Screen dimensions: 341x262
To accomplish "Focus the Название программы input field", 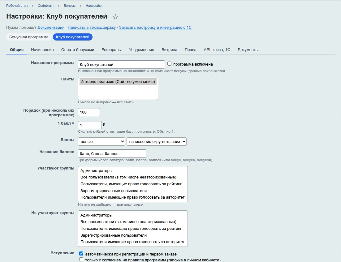I will [121, 64].
